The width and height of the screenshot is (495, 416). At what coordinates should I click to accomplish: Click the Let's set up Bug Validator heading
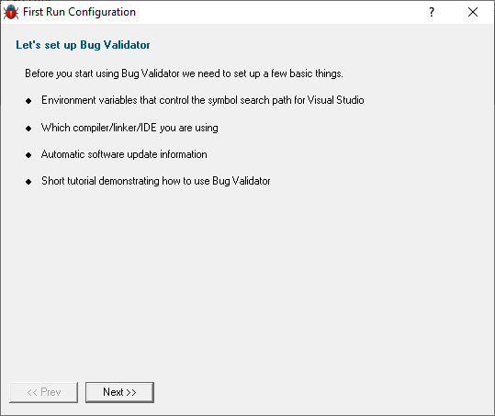coord(83,45)
